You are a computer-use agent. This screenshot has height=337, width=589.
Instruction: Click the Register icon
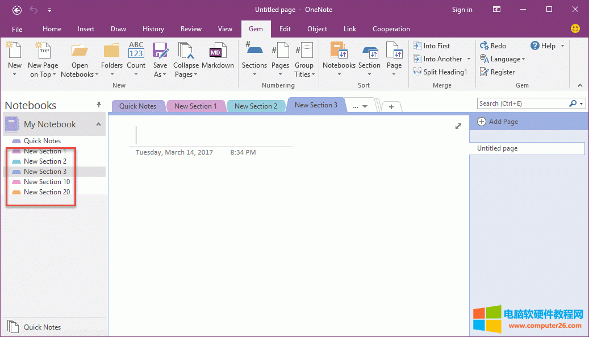[x=484, y=72]
